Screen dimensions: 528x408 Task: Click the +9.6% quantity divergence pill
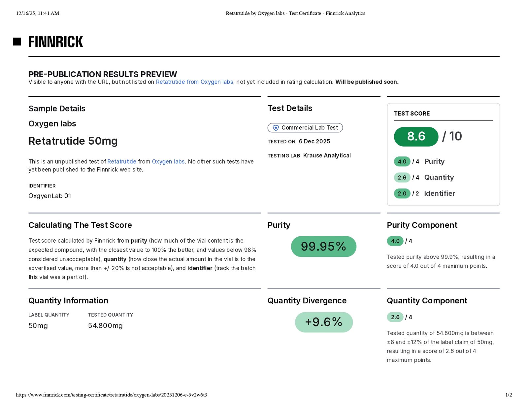coord(323,322)
